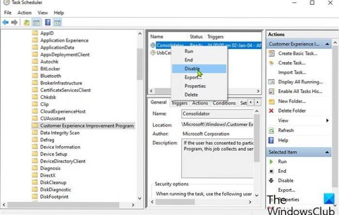Image resolution: width=339 pixels, height=215 pixels.
Task: Click the Defrag folder icon
Action: (x=35, y=140)
